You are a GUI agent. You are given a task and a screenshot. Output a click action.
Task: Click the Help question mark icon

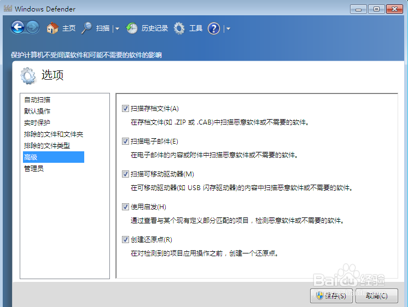tap(214, 28)
